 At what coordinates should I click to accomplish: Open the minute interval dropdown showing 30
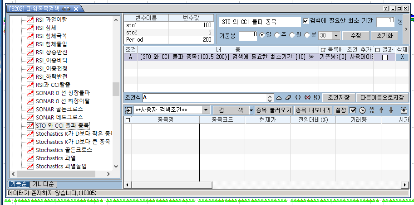coord(336,35)
